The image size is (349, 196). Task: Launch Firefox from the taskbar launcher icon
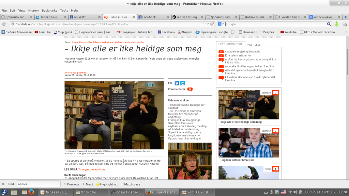[x=31, y=192]
